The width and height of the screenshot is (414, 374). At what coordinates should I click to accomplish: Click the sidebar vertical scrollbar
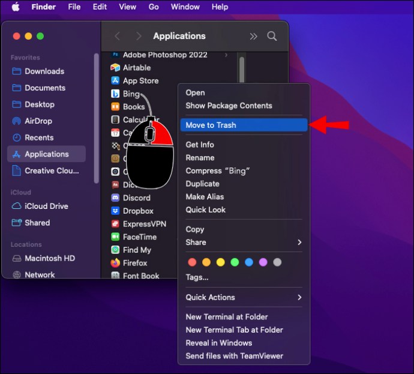(x=97, y=118)
